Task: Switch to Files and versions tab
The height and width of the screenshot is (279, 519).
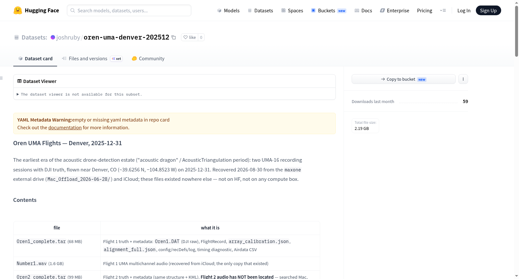Action: tap(92, 59)
